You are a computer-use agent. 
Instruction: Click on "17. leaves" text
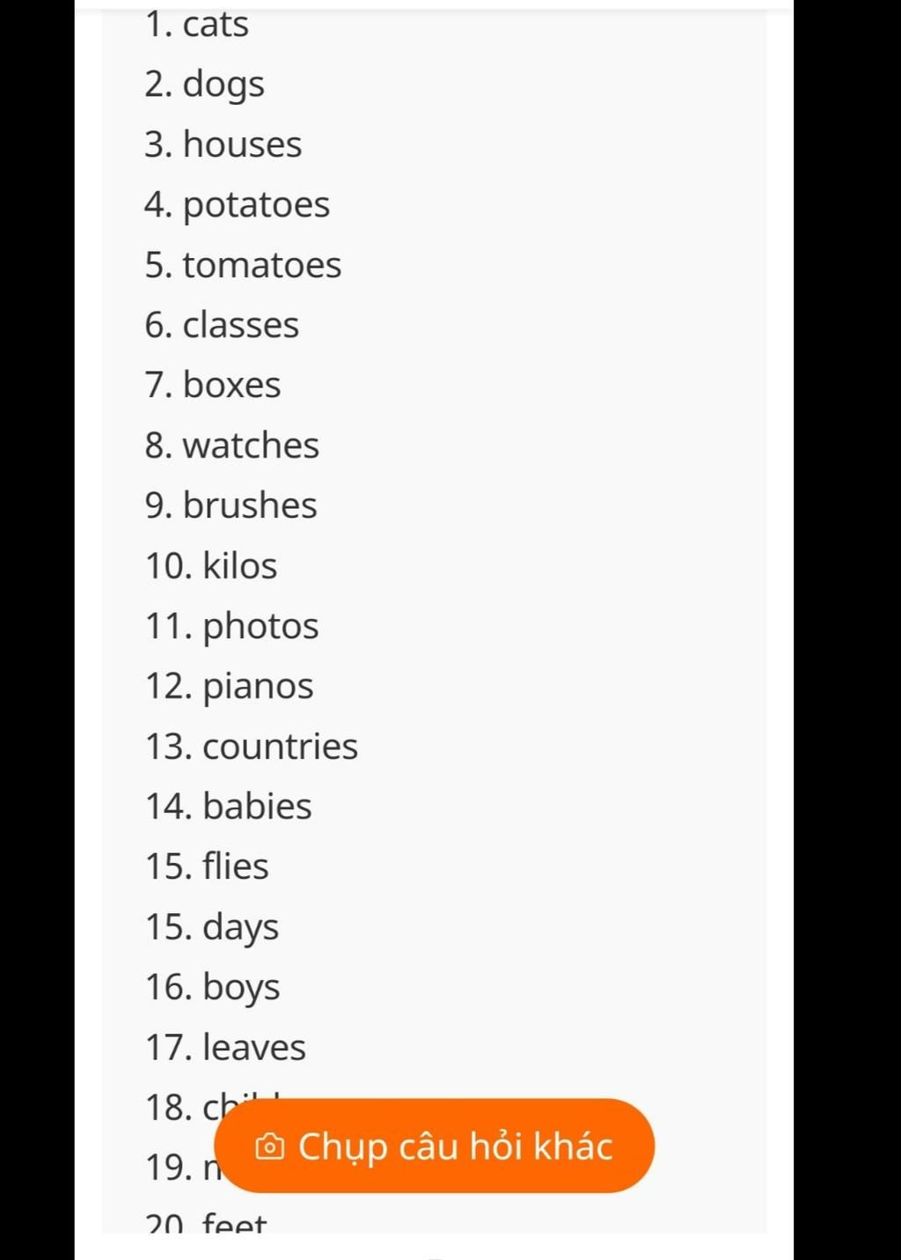225,1048
